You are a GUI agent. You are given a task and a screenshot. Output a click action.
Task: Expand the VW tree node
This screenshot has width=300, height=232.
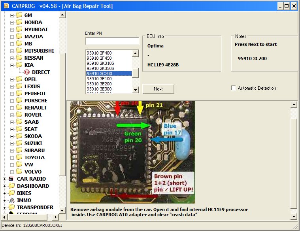12,165
